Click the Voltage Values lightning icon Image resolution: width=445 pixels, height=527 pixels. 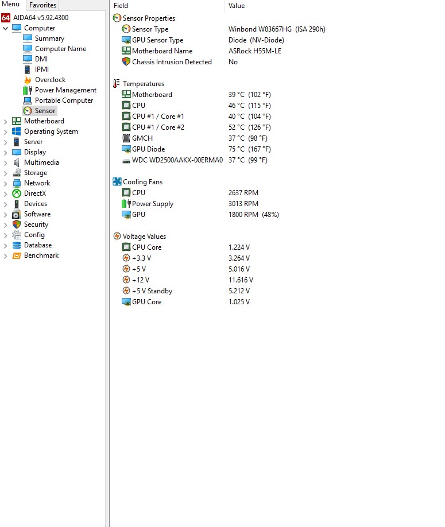pos(117,237)
